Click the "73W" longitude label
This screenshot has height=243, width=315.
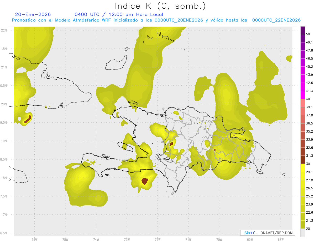[127, 239]
